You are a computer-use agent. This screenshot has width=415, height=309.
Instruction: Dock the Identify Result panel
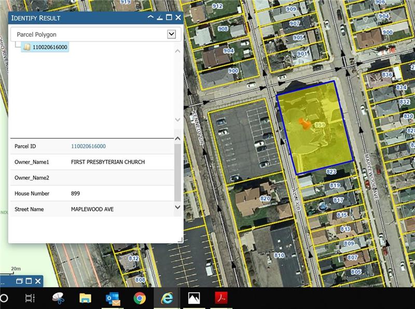point(160,18)
